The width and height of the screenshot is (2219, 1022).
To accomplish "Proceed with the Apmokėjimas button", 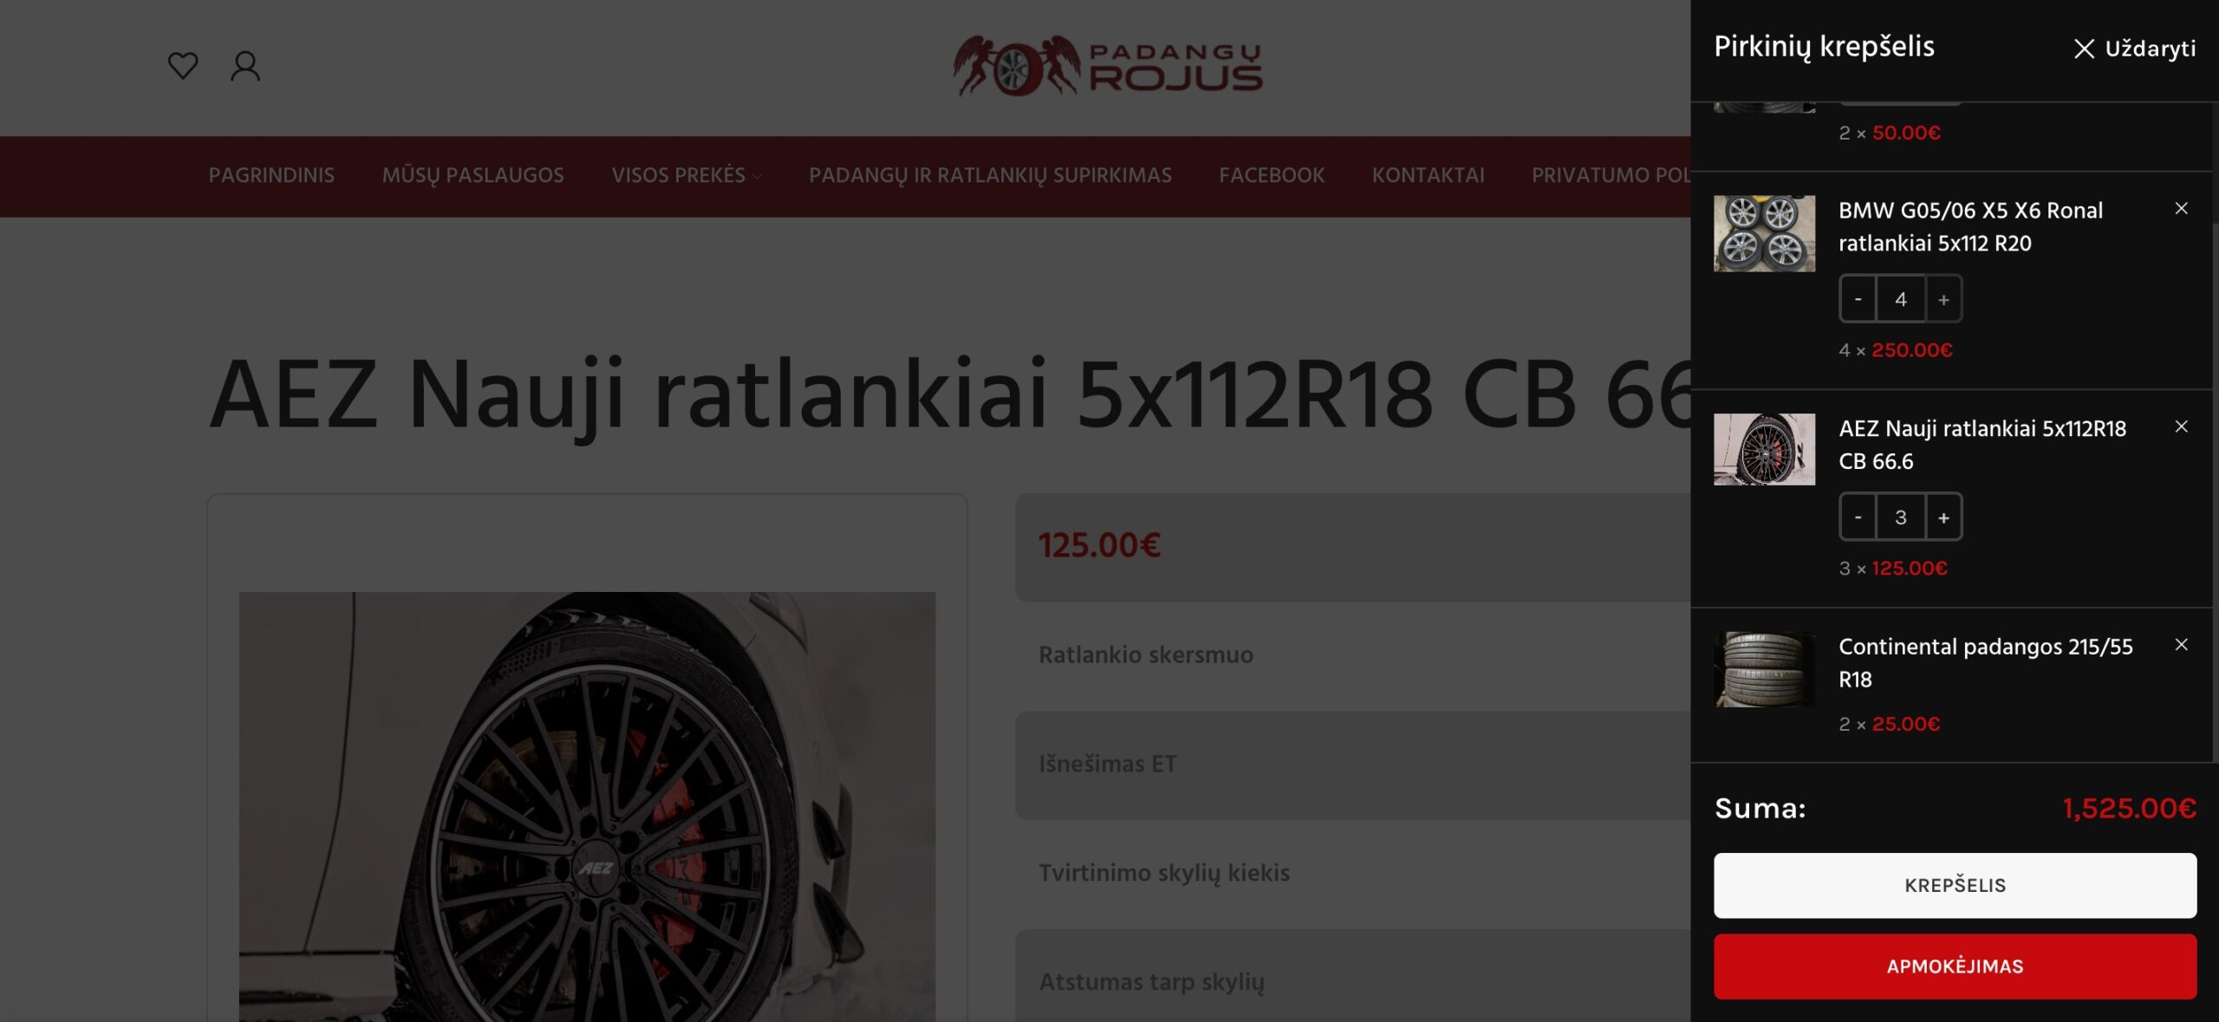I will (x=1955, y=967).
